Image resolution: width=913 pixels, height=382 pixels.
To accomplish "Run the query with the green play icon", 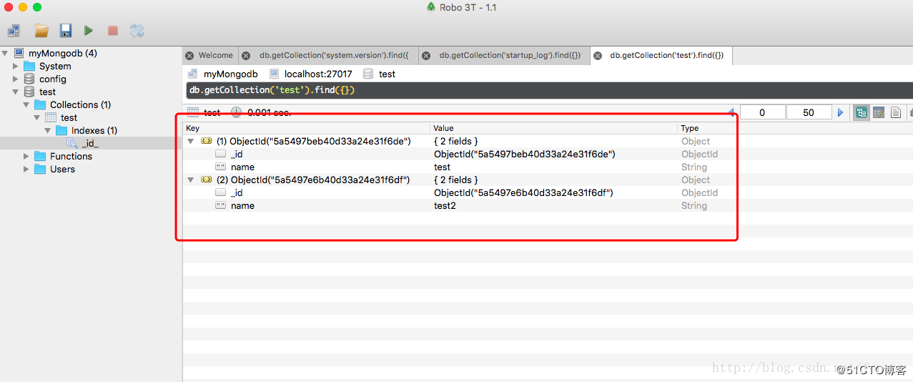I will coord(89,31).
